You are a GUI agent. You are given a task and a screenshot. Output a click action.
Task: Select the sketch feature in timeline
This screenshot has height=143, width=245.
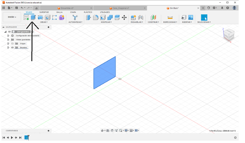coord(26,137)
